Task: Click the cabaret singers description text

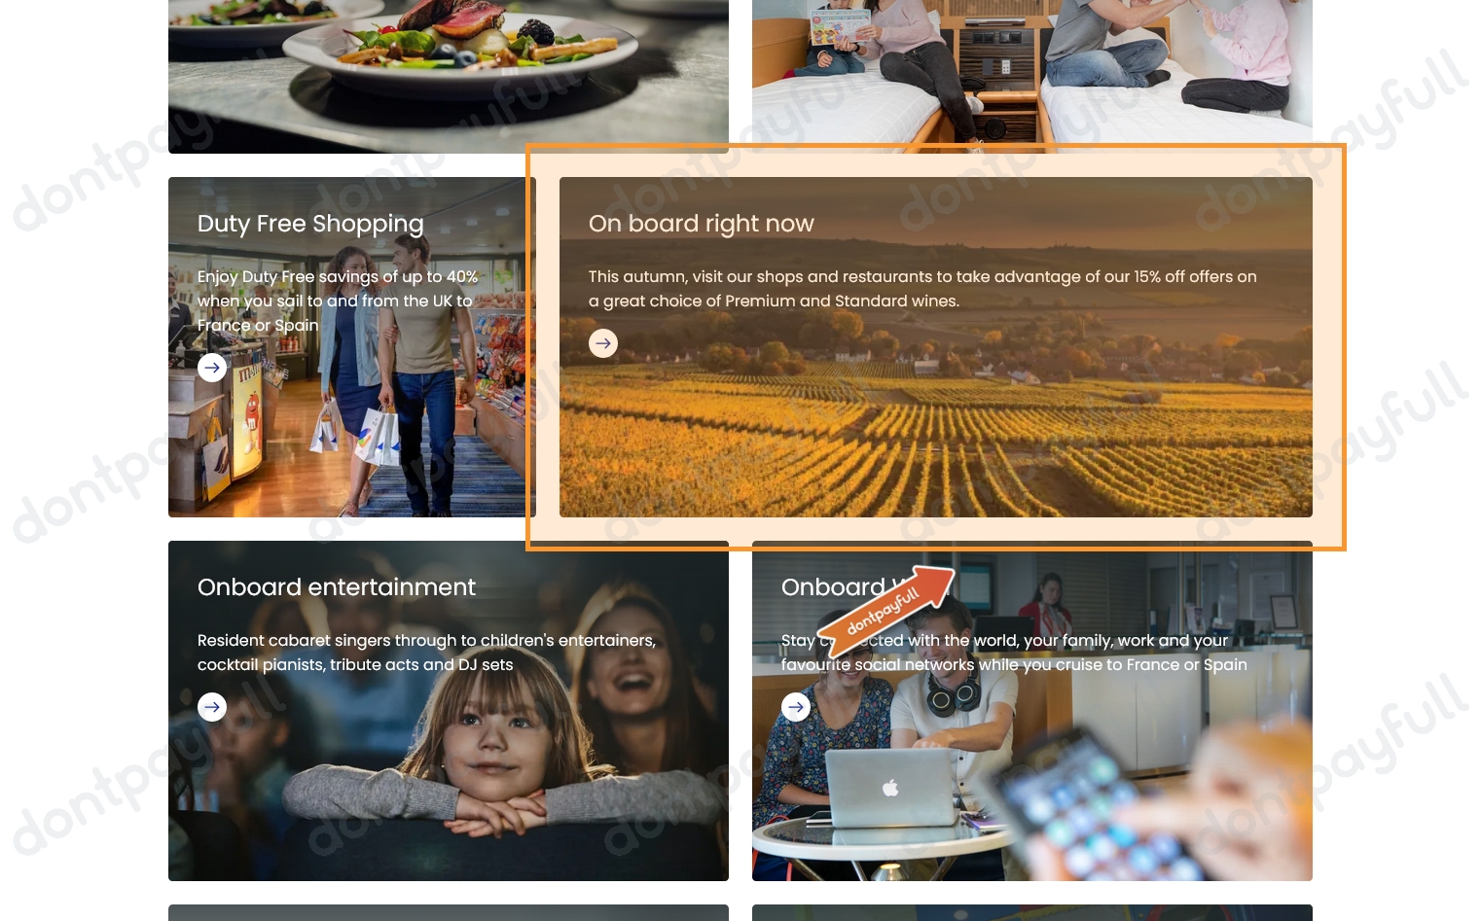Action: pos(426,653)
